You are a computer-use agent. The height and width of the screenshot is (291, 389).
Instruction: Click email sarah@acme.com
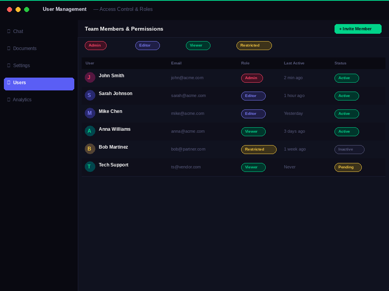pos(188,95)
